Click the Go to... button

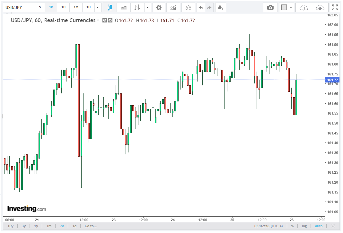(91, 226)
